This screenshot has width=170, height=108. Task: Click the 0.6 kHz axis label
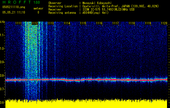tap(2, 103)
